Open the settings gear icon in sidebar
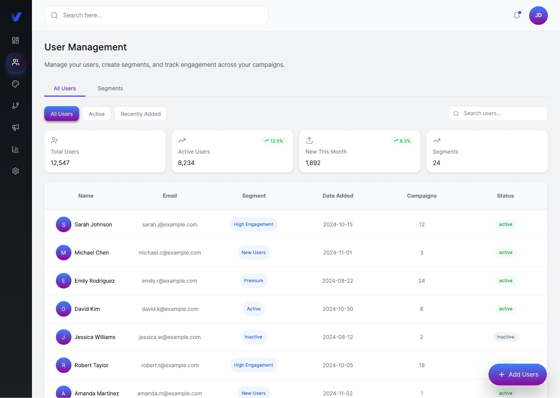The image size is (560, 398). (x=16, y=171)
